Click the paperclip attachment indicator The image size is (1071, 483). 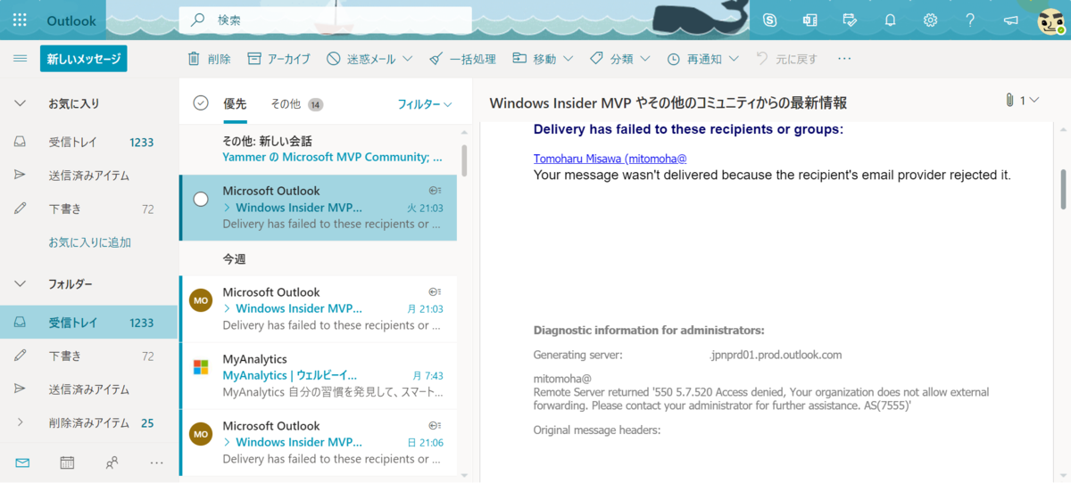[1010, 101]
